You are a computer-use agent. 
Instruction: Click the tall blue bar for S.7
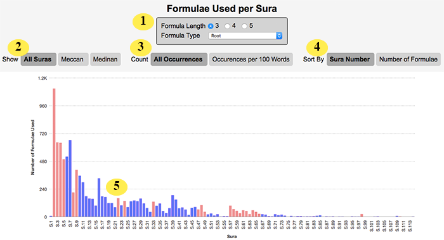coord(70,179)
